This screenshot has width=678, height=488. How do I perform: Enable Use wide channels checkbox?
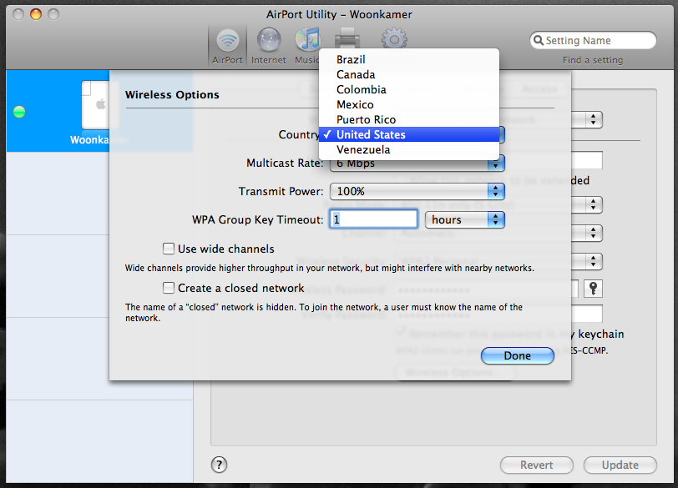[x=168, y=249]
